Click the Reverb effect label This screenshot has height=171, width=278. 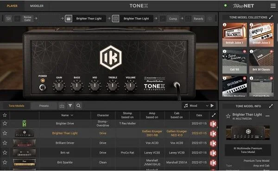point(198,19)
